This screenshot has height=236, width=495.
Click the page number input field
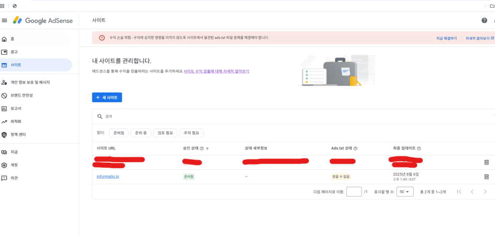tap(354, 192)
